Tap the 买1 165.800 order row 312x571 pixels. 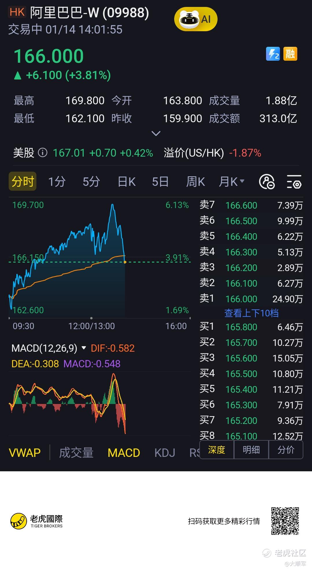click(x=251, y=327)
